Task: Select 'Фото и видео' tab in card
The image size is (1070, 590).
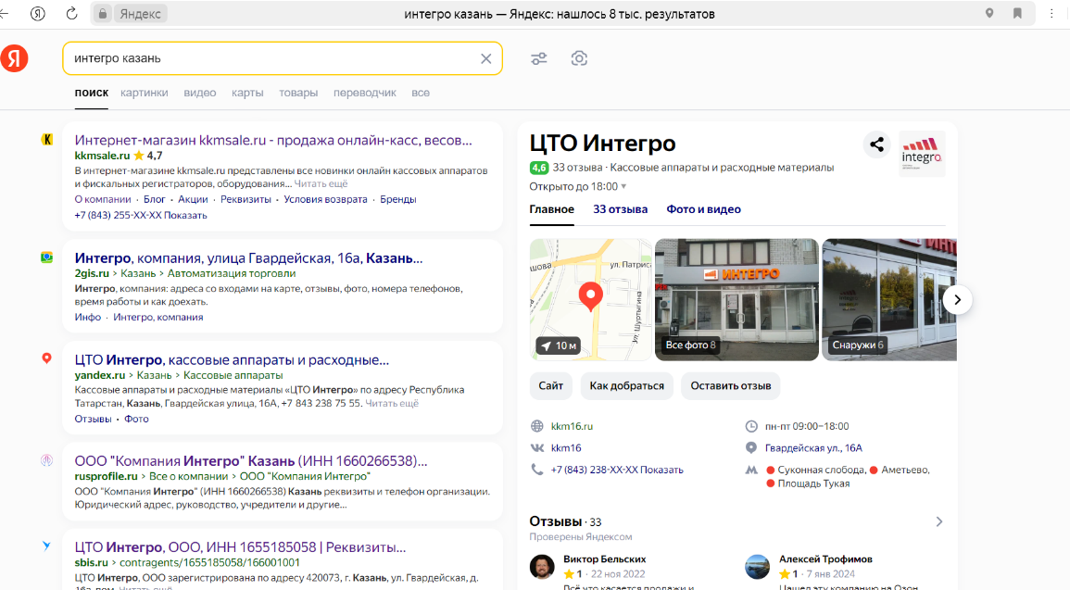Action: (x=703, y=209)
